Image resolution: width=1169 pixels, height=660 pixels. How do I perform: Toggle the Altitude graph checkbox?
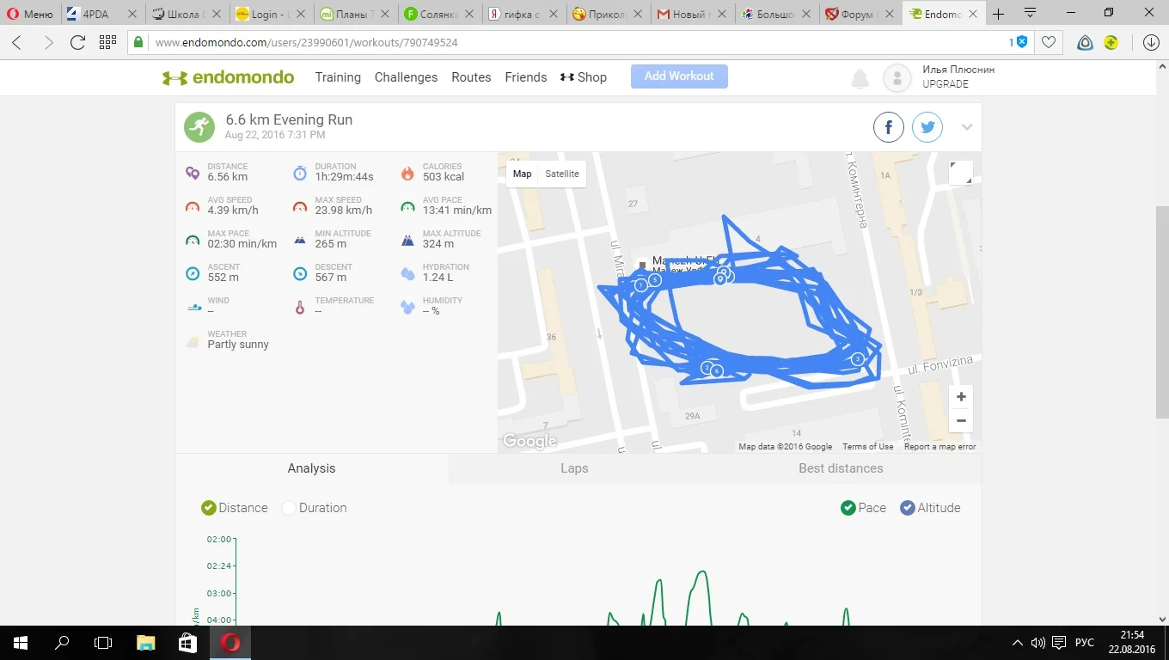point(930,508)
